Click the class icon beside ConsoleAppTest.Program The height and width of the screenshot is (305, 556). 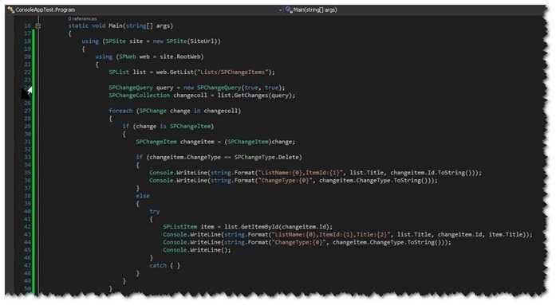coord(11,10)
